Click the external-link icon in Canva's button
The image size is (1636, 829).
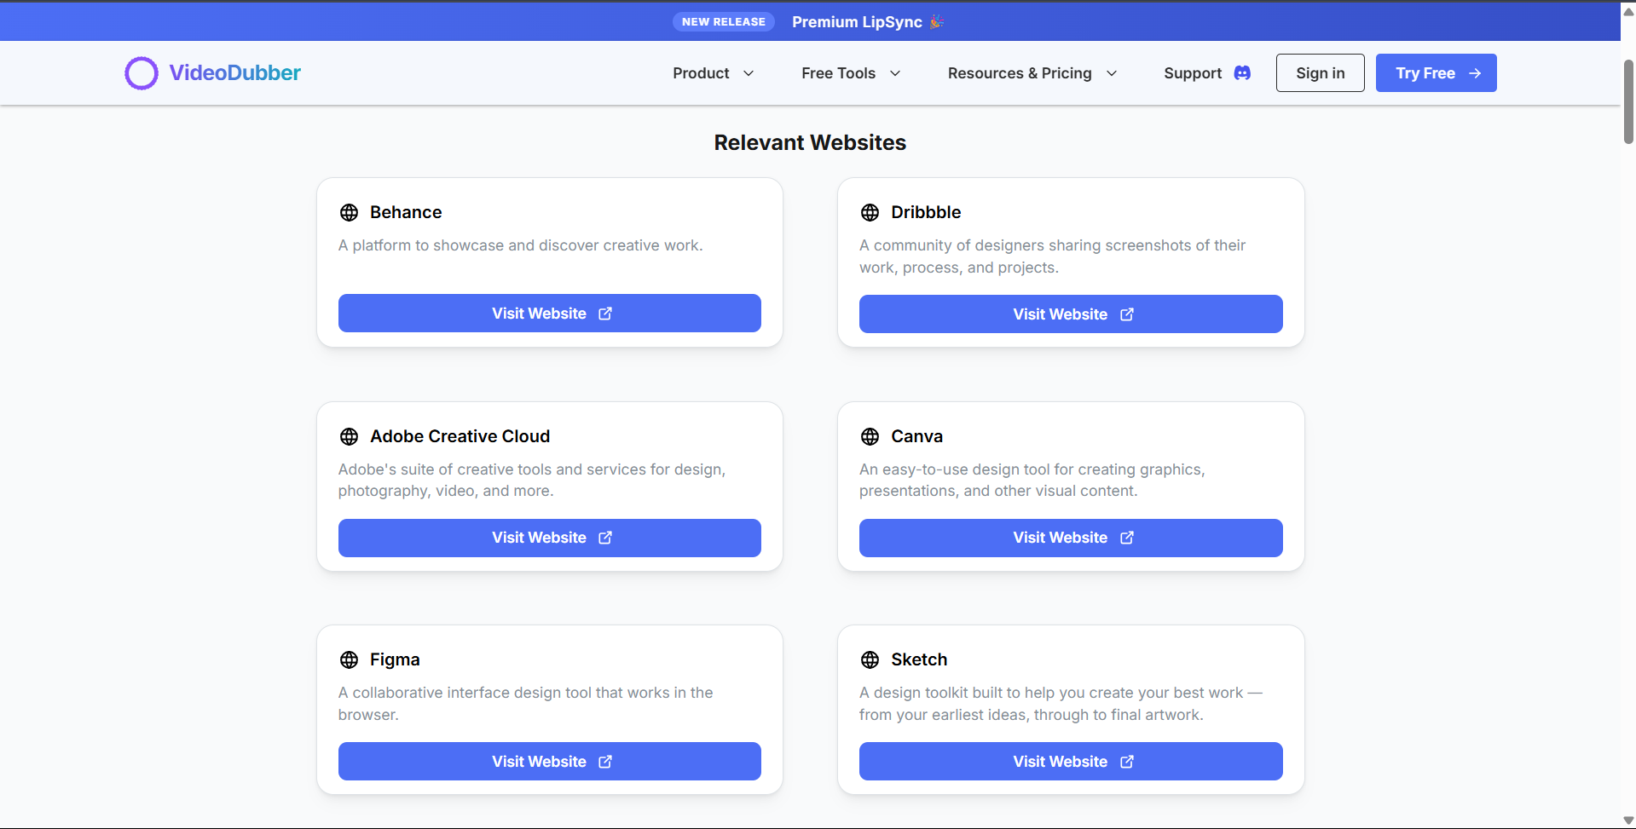[x=1127, y=538]
